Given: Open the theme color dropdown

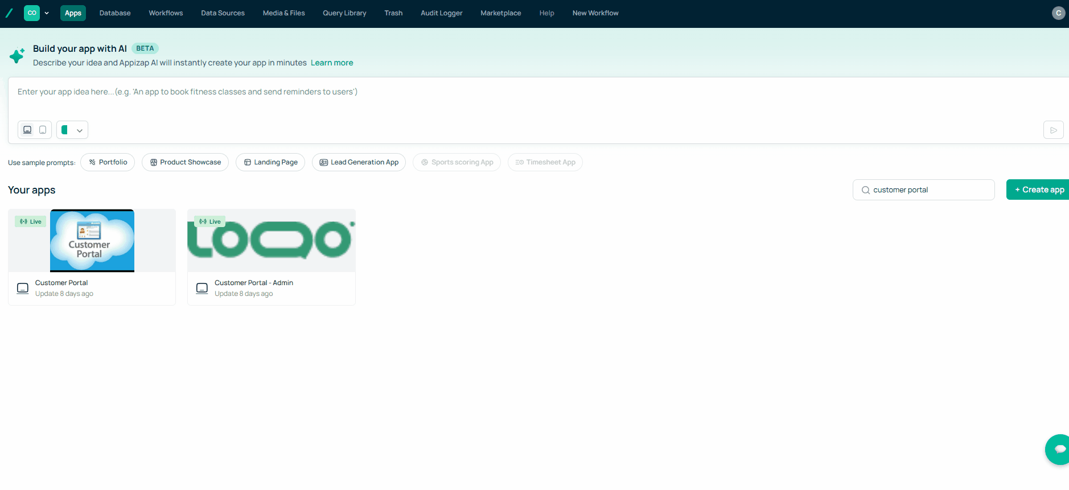Looking at the screenshot, I should click(80, 130).
